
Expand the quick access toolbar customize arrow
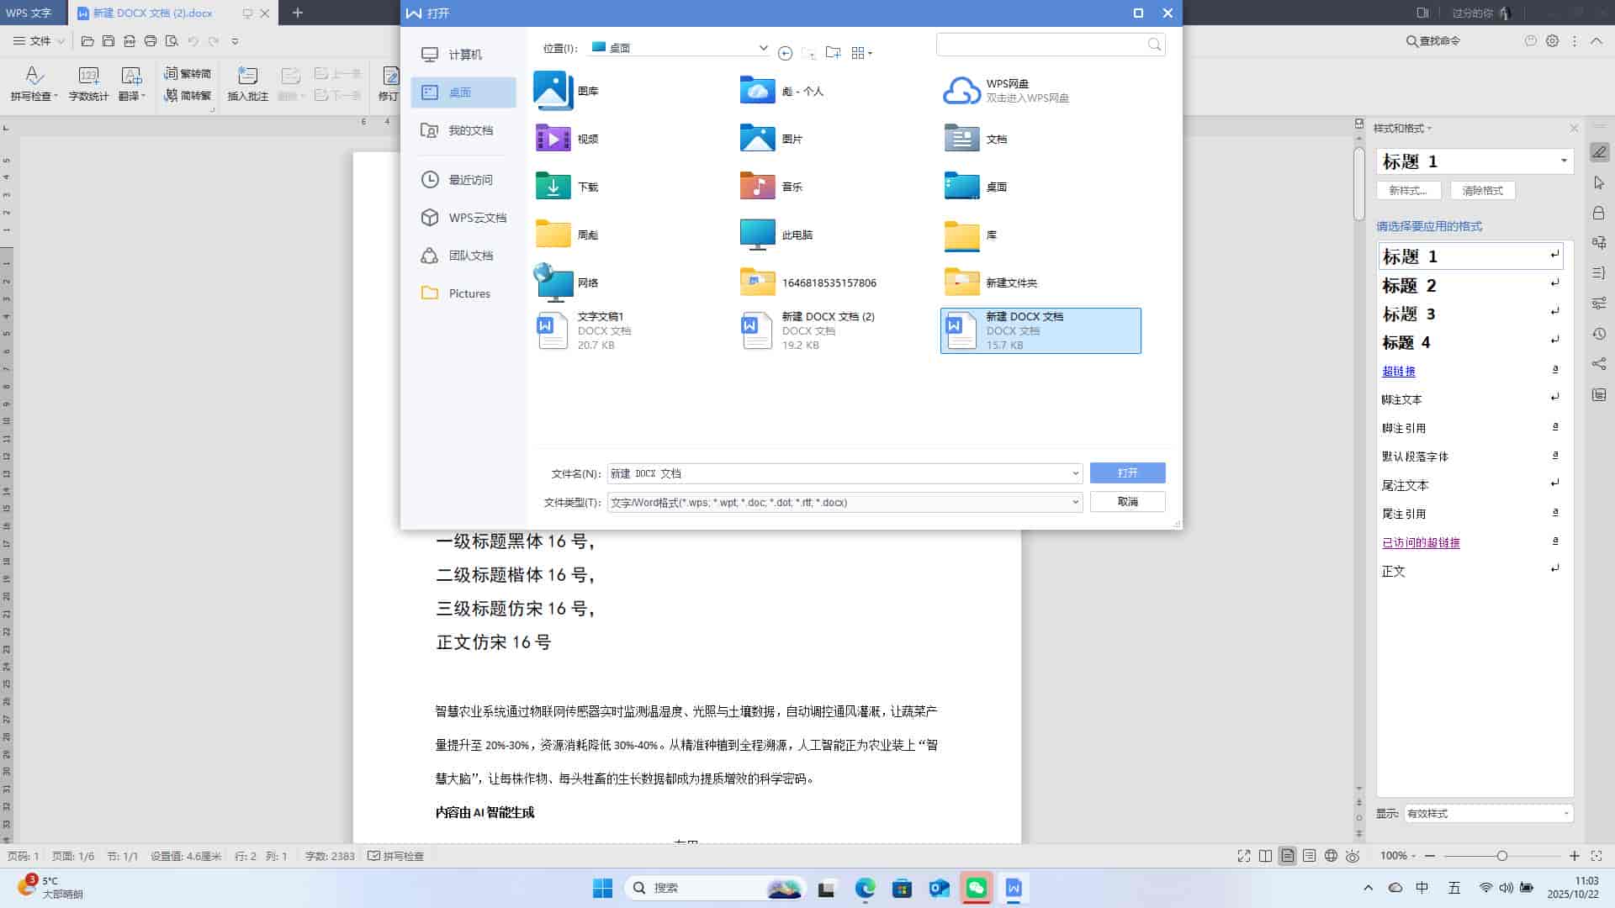235,40
